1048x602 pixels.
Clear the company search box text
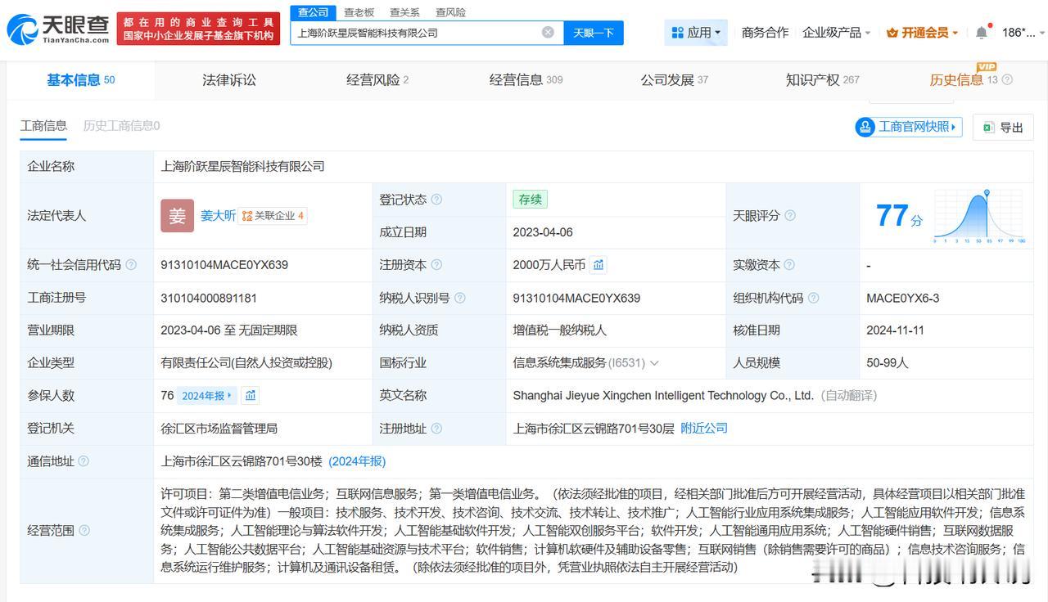pos(548,32)
